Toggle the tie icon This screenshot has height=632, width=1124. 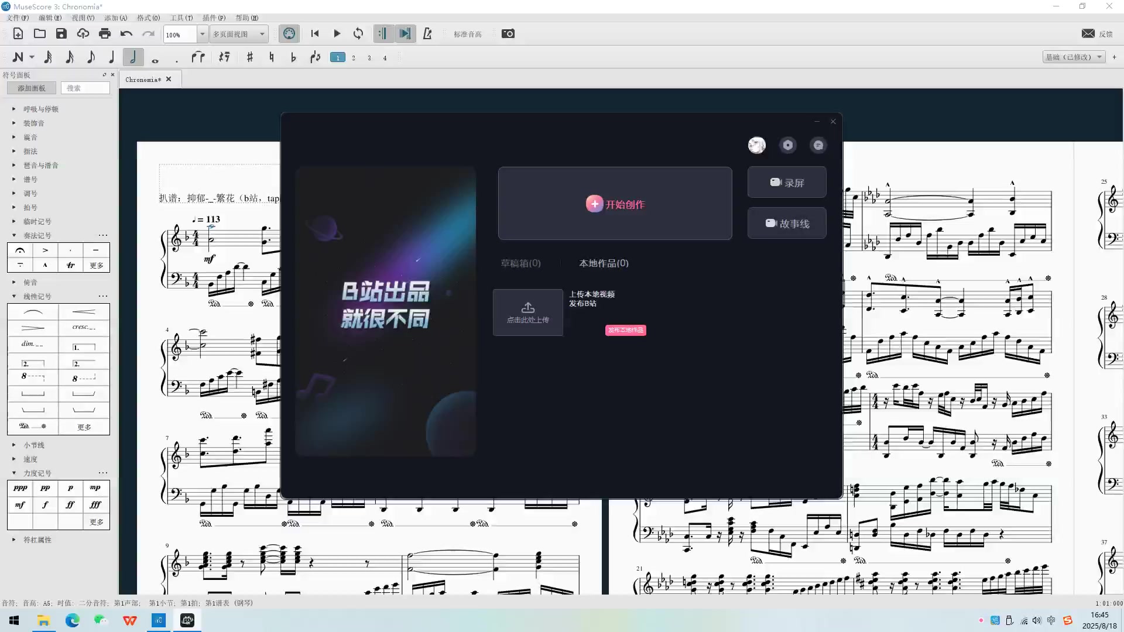198,57
